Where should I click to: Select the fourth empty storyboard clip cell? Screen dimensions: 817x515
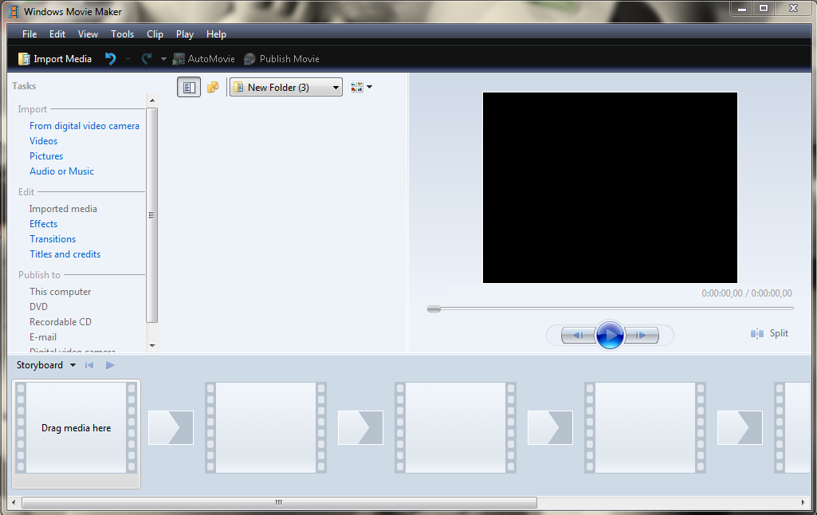coord(645,428)
